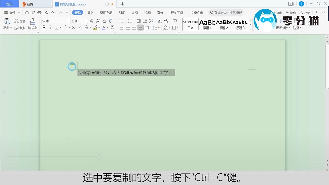Viewport: 329px width, 185px height.
Task: Toggle Italic formatting
Action: click(x=50, y=28)
